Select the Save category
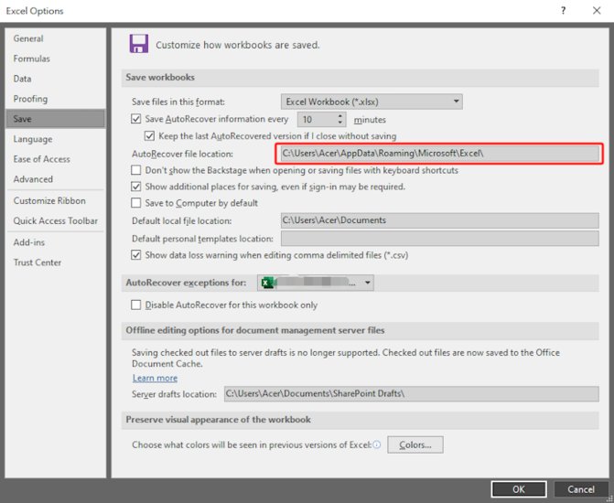Screen dimensions: 614x503 point(56,119)
